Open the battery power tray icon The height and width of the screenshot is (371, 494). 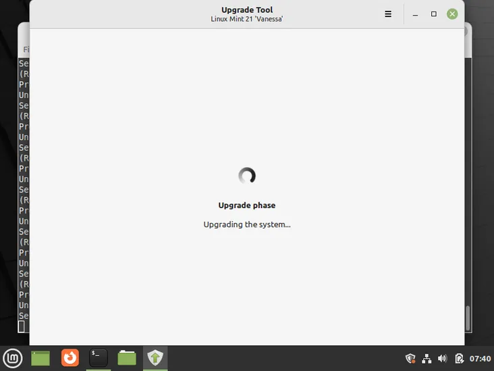coord(459,358)
